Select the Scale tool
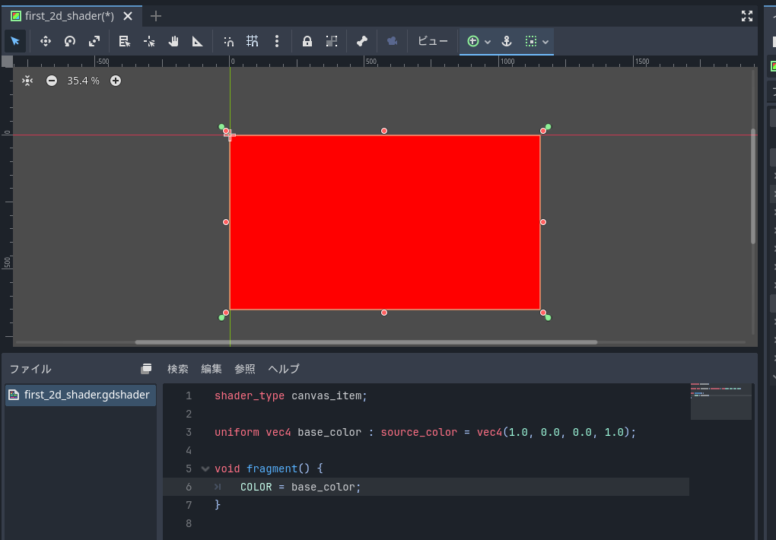 [x=94, y=41]
